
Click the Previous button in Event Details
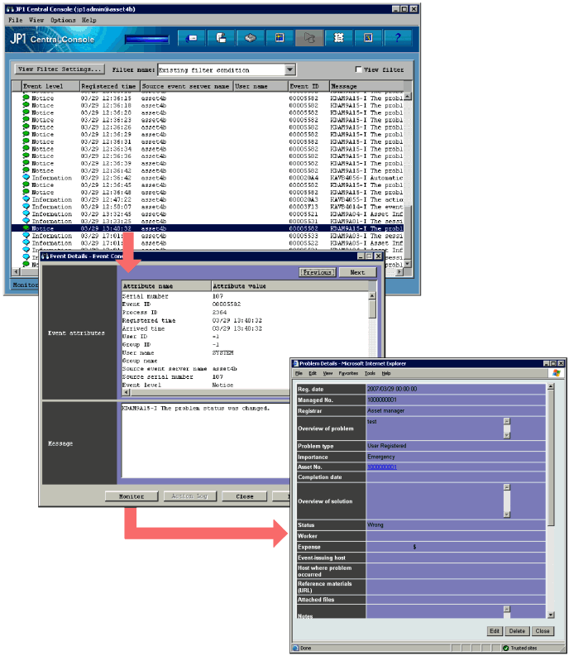[318, 272]
